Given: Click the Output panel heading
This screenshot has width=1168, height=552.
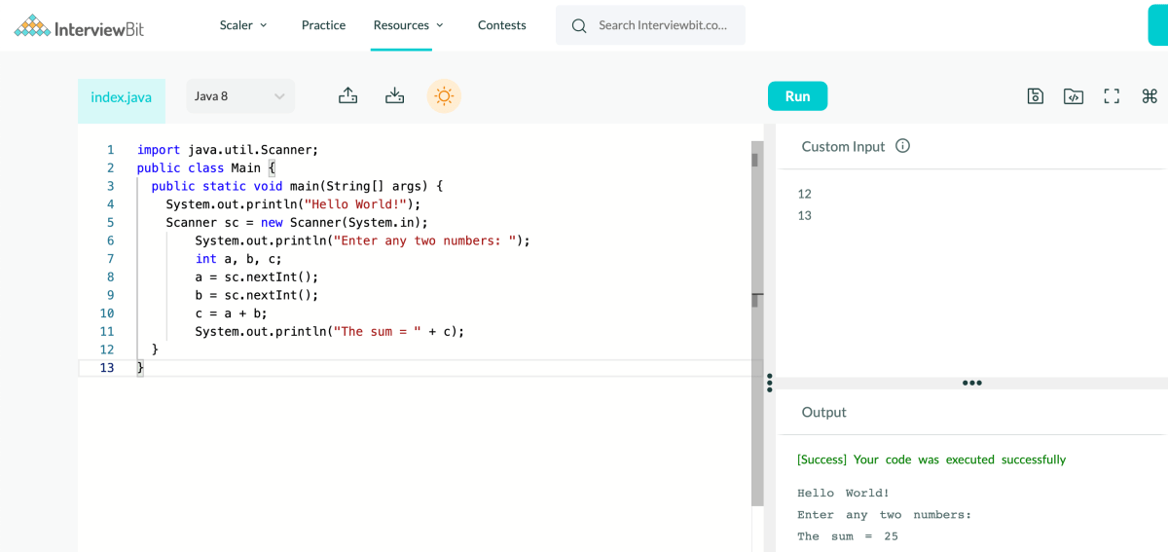Looking at the screenshot, I should [823, 412].
